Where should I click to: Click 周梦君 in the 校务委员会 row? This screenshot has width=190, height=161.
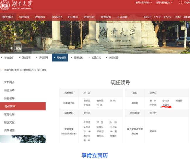click(153, 131)
